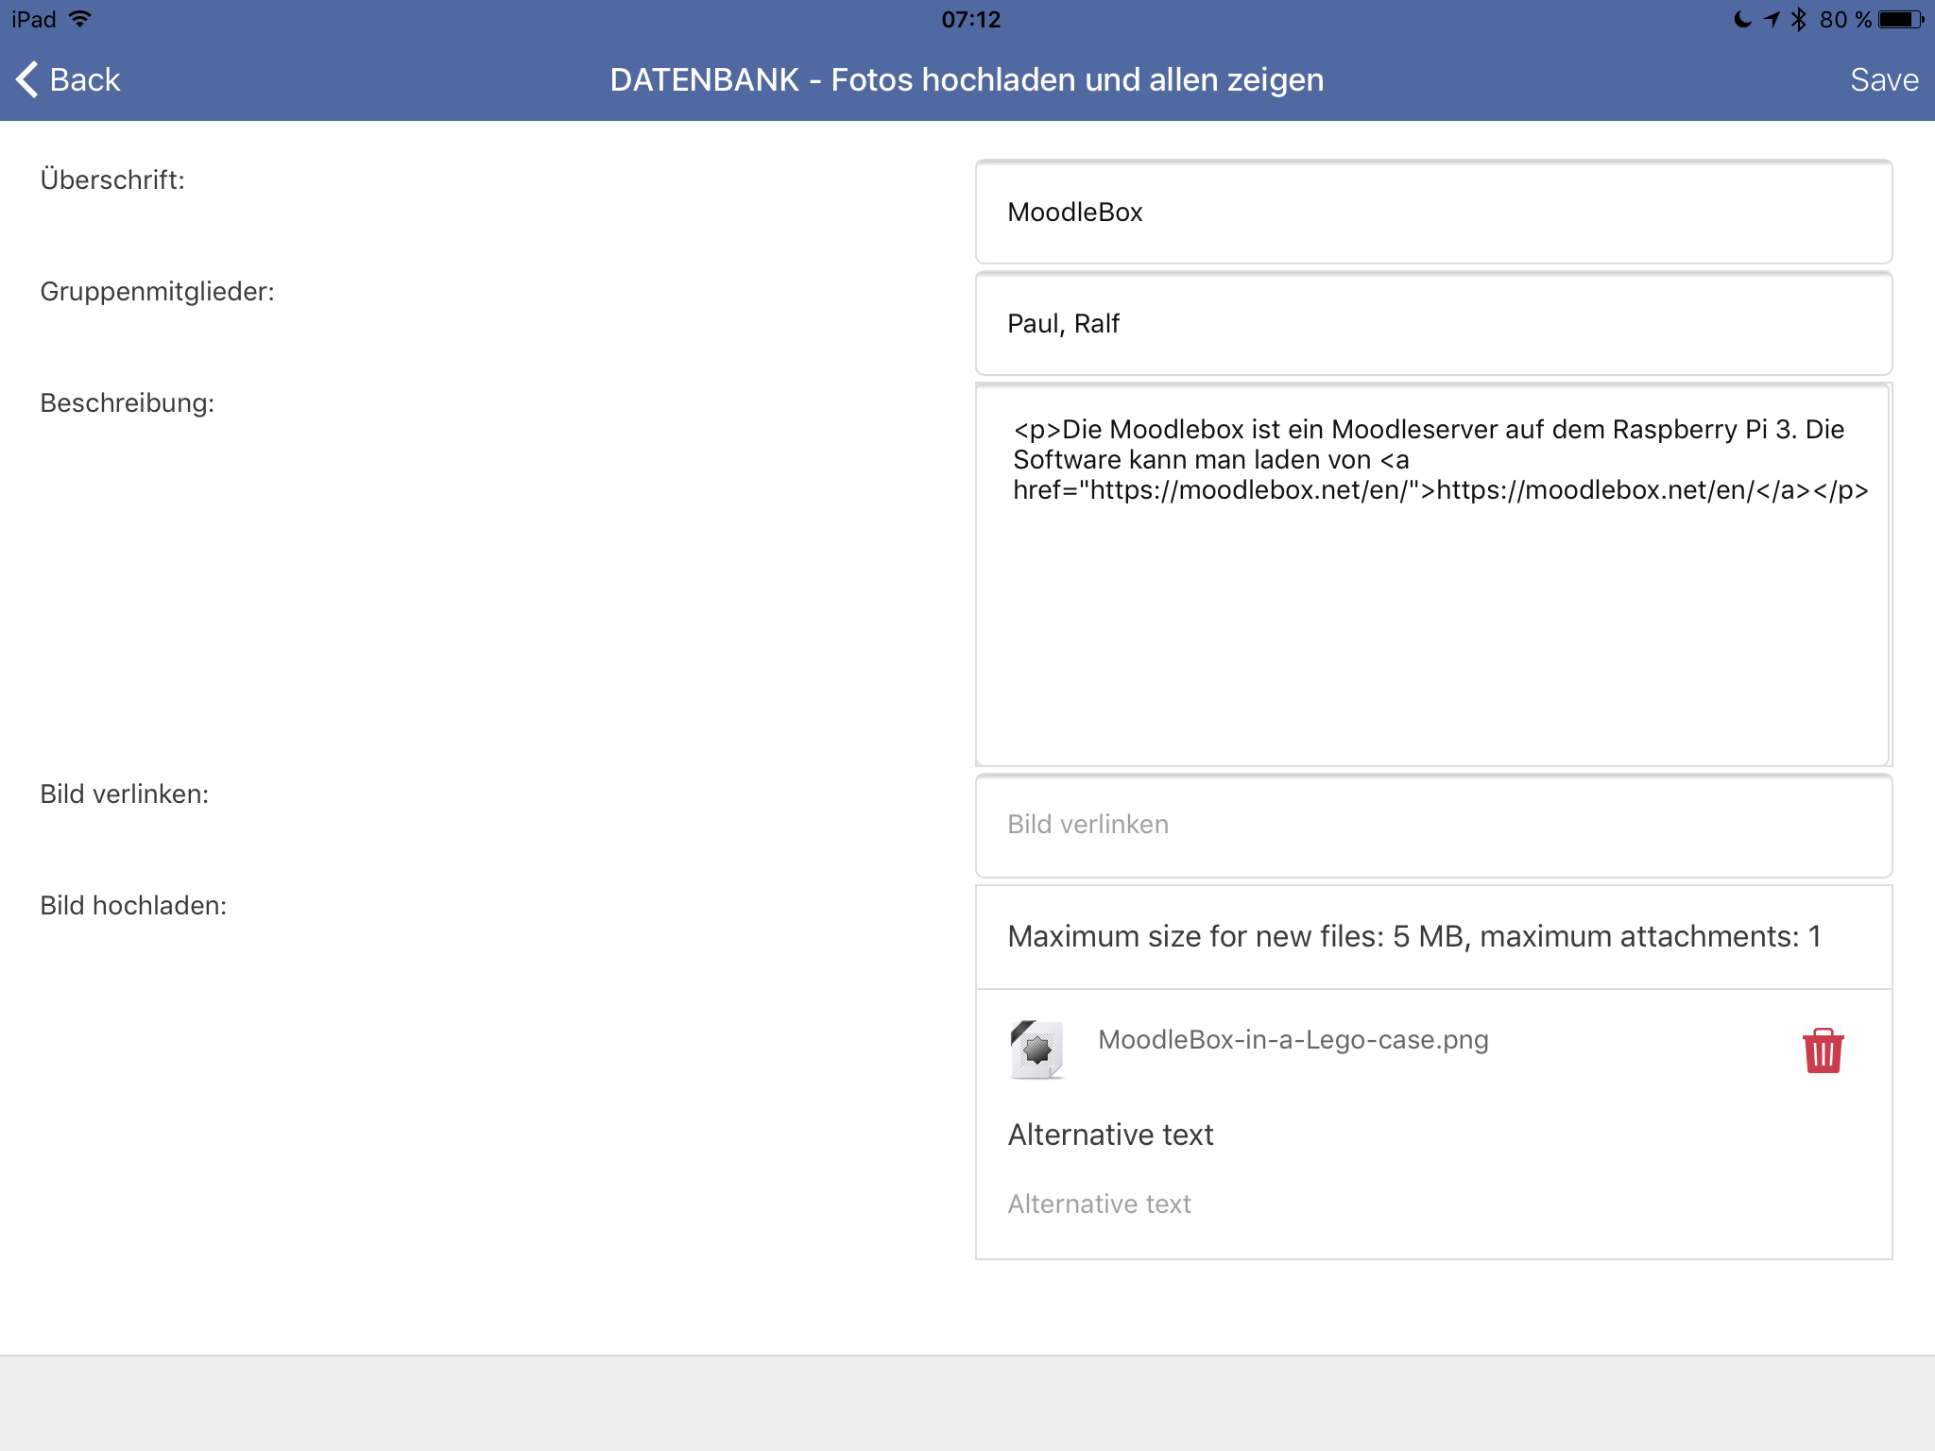Delete the uploaded MoodleBox-in-a-Lego-case.png file
This screenshot has width=1935, height=1451.
click(1823, 1050)
